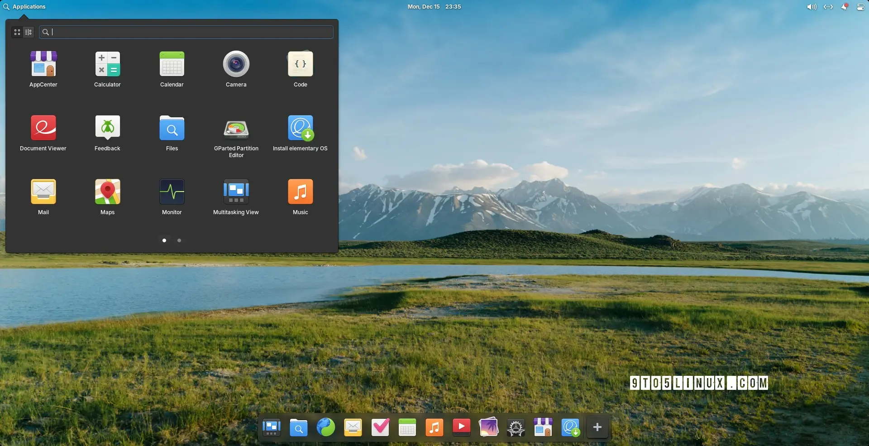Screen dimensions: 869x446
Task: Click the plus button in the dock
Action: point(597,427)
